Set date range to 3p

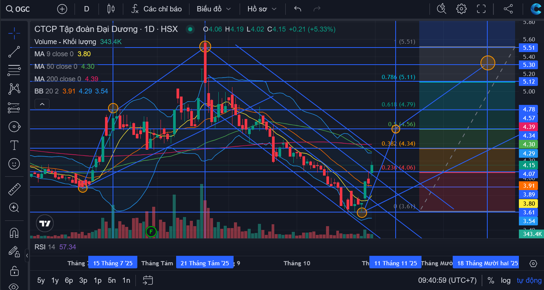(x=83, y=280)
